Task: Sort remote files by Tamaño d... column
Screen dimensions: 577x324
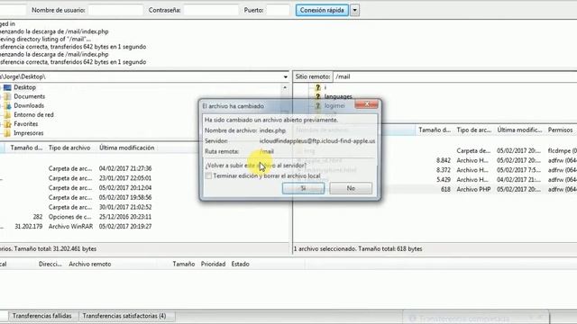Action: coord(435,130)
